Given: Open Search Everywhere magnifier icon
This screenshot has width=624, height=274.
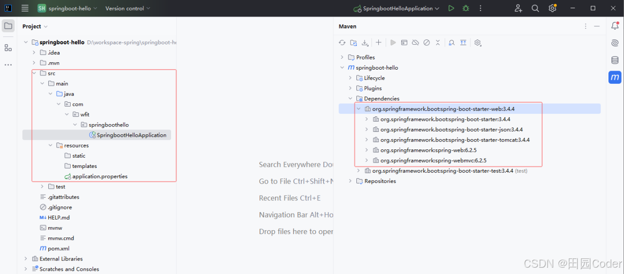Looking at the screenshot, I should [535, 8].
